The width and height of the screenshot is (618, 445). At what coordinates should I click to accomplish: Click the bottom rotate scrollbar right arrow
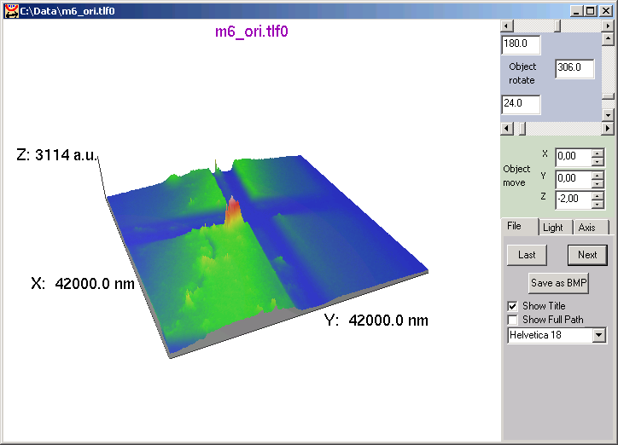click(x=607, y=128)
